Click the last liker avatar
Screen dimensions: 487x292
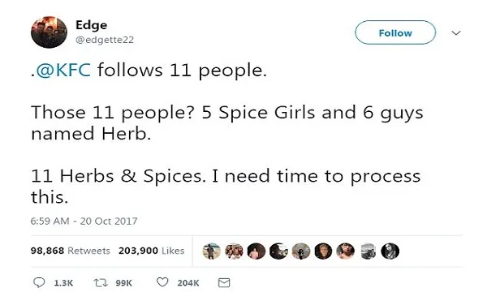[x=390, y=251]
